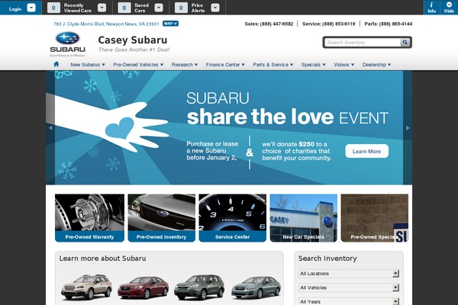The width and height of the screenshot is (458, 305).
Task: Open the Videos menu
Action: point(343,65)
